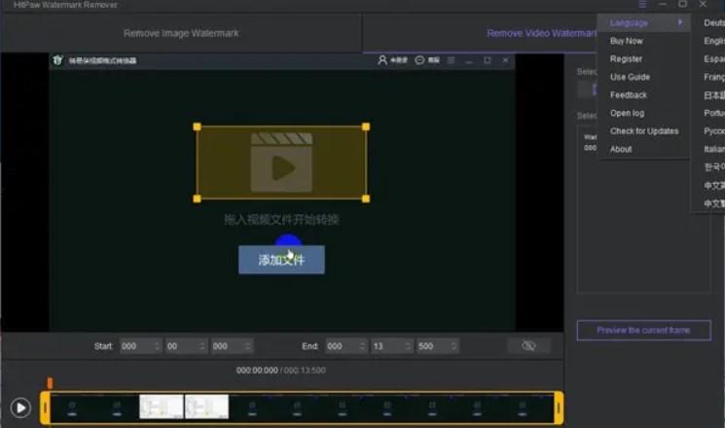Click Preview the current frame button
The image size is (725, 428).
tap(643, 330)
